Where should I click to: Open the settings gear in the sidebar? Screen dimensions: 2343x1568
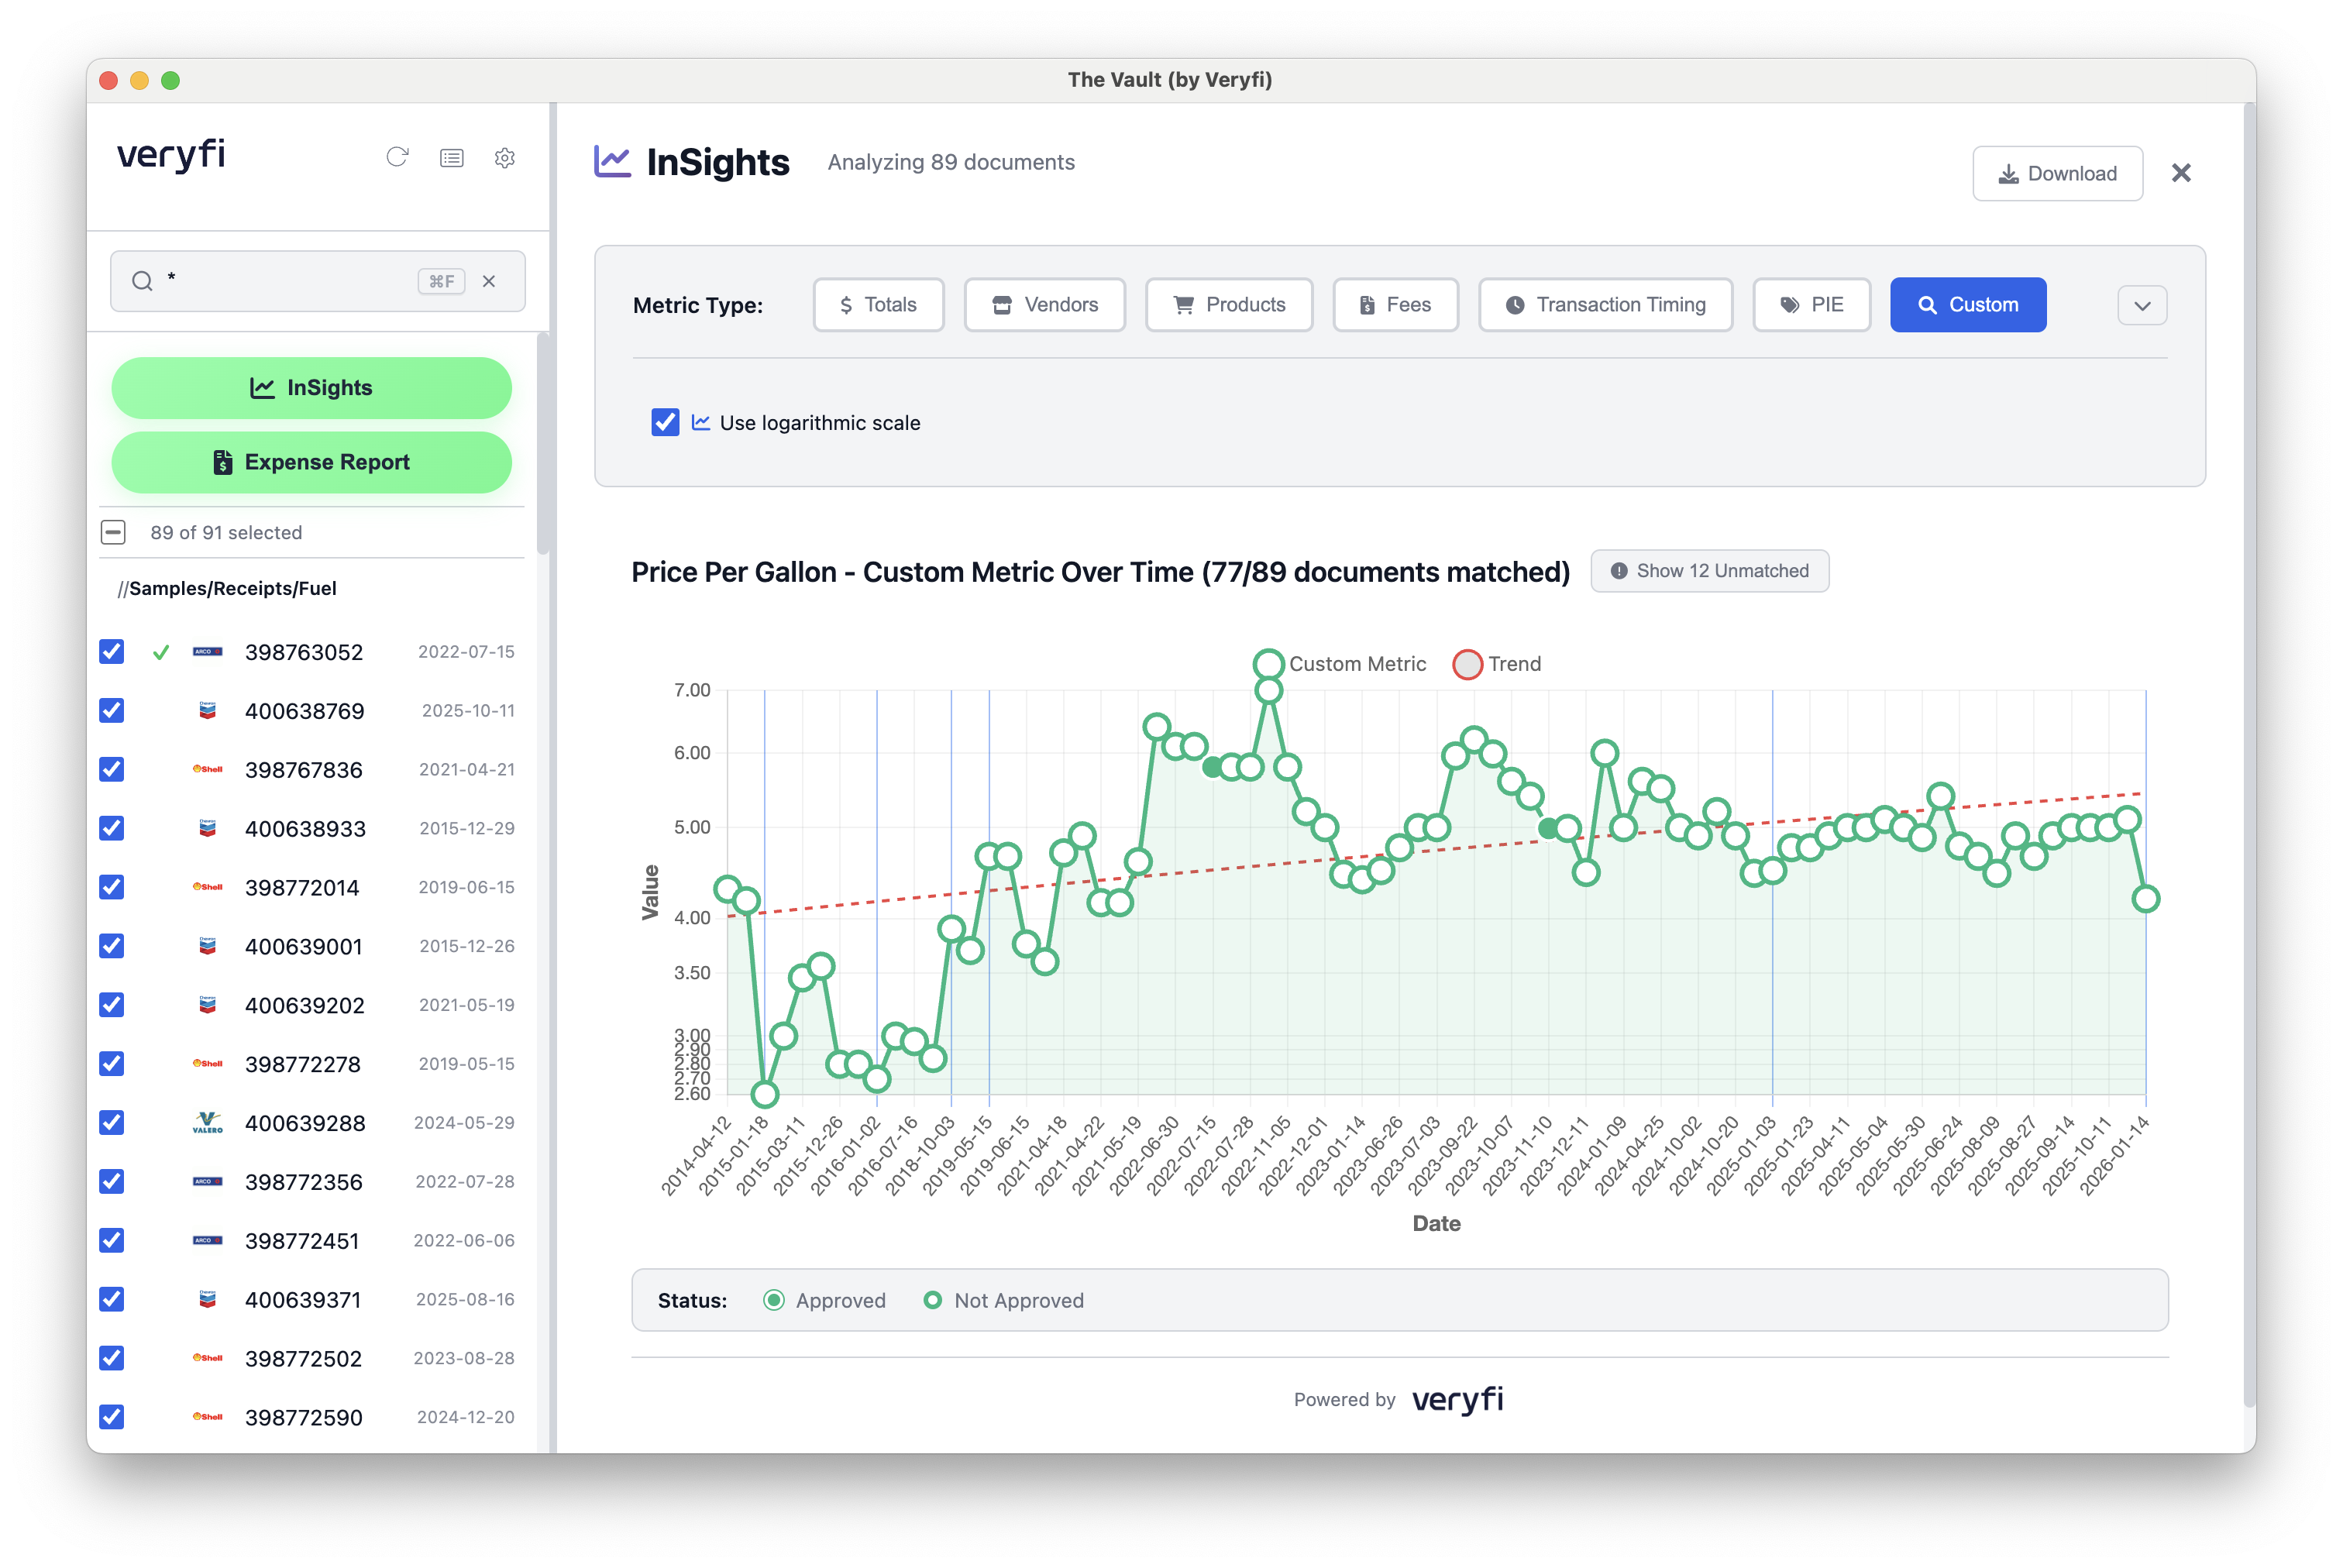[505, 158]
